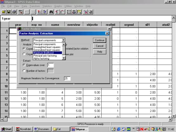176x132 pixels.
Task: Select the Eigenvalues over radio button
Action: pos(24,65)
